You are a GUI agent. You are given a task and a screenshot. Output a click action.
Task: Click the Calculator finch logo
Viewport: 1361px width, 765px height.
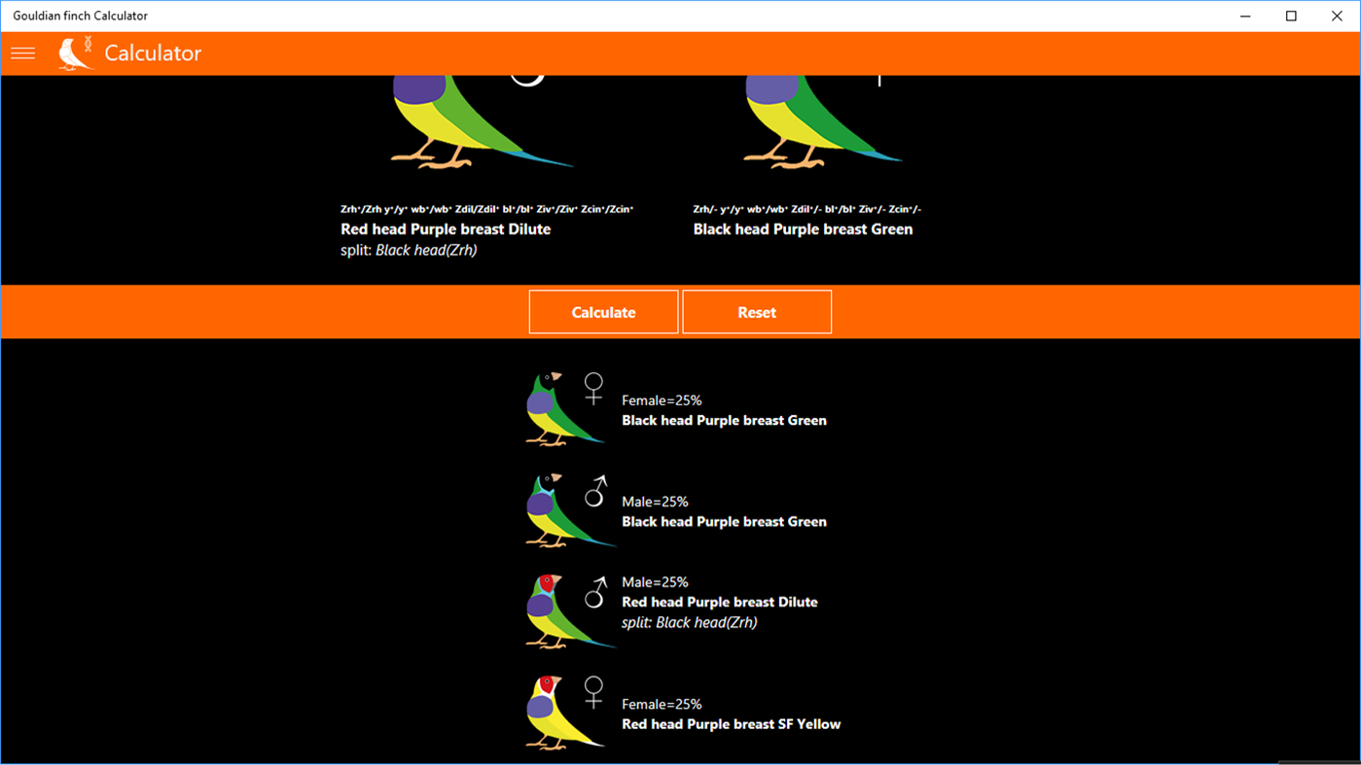click(x=76, y=52)
